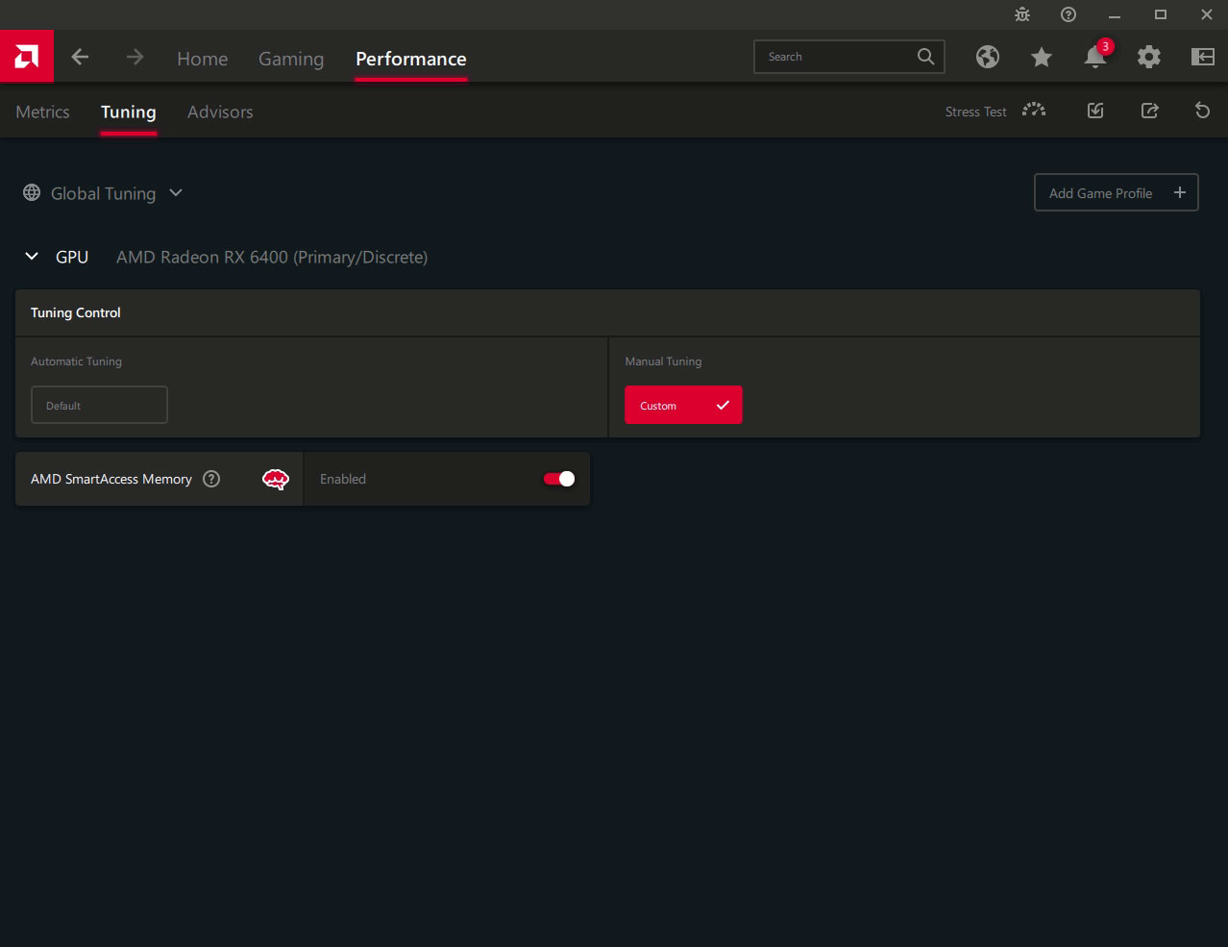
Task: Reset tuning with the reset arrow icon
Action: [x=1202, y=111]
